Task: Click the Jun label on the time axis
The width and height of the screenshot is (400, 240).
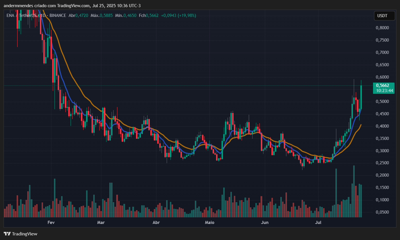Action: pyautogui.click(x=265, y=223)
